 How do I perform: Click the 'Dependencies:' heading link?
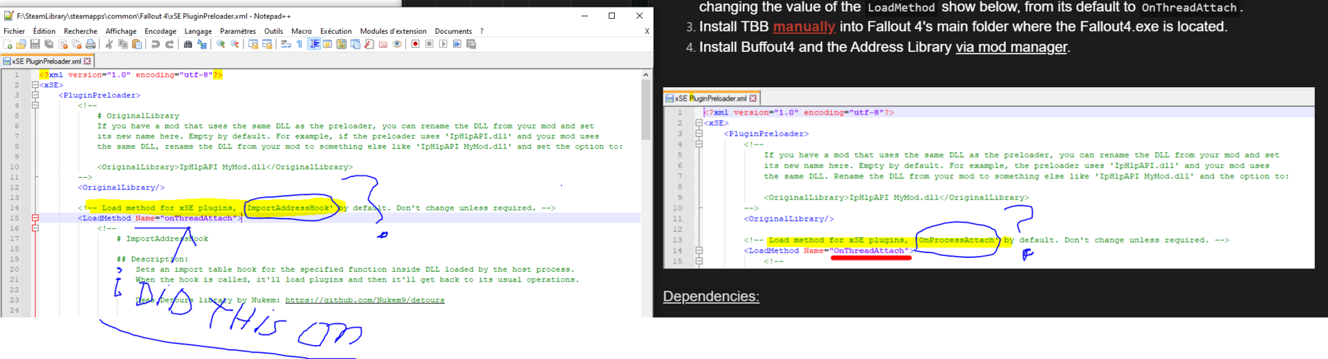(711, 296)
